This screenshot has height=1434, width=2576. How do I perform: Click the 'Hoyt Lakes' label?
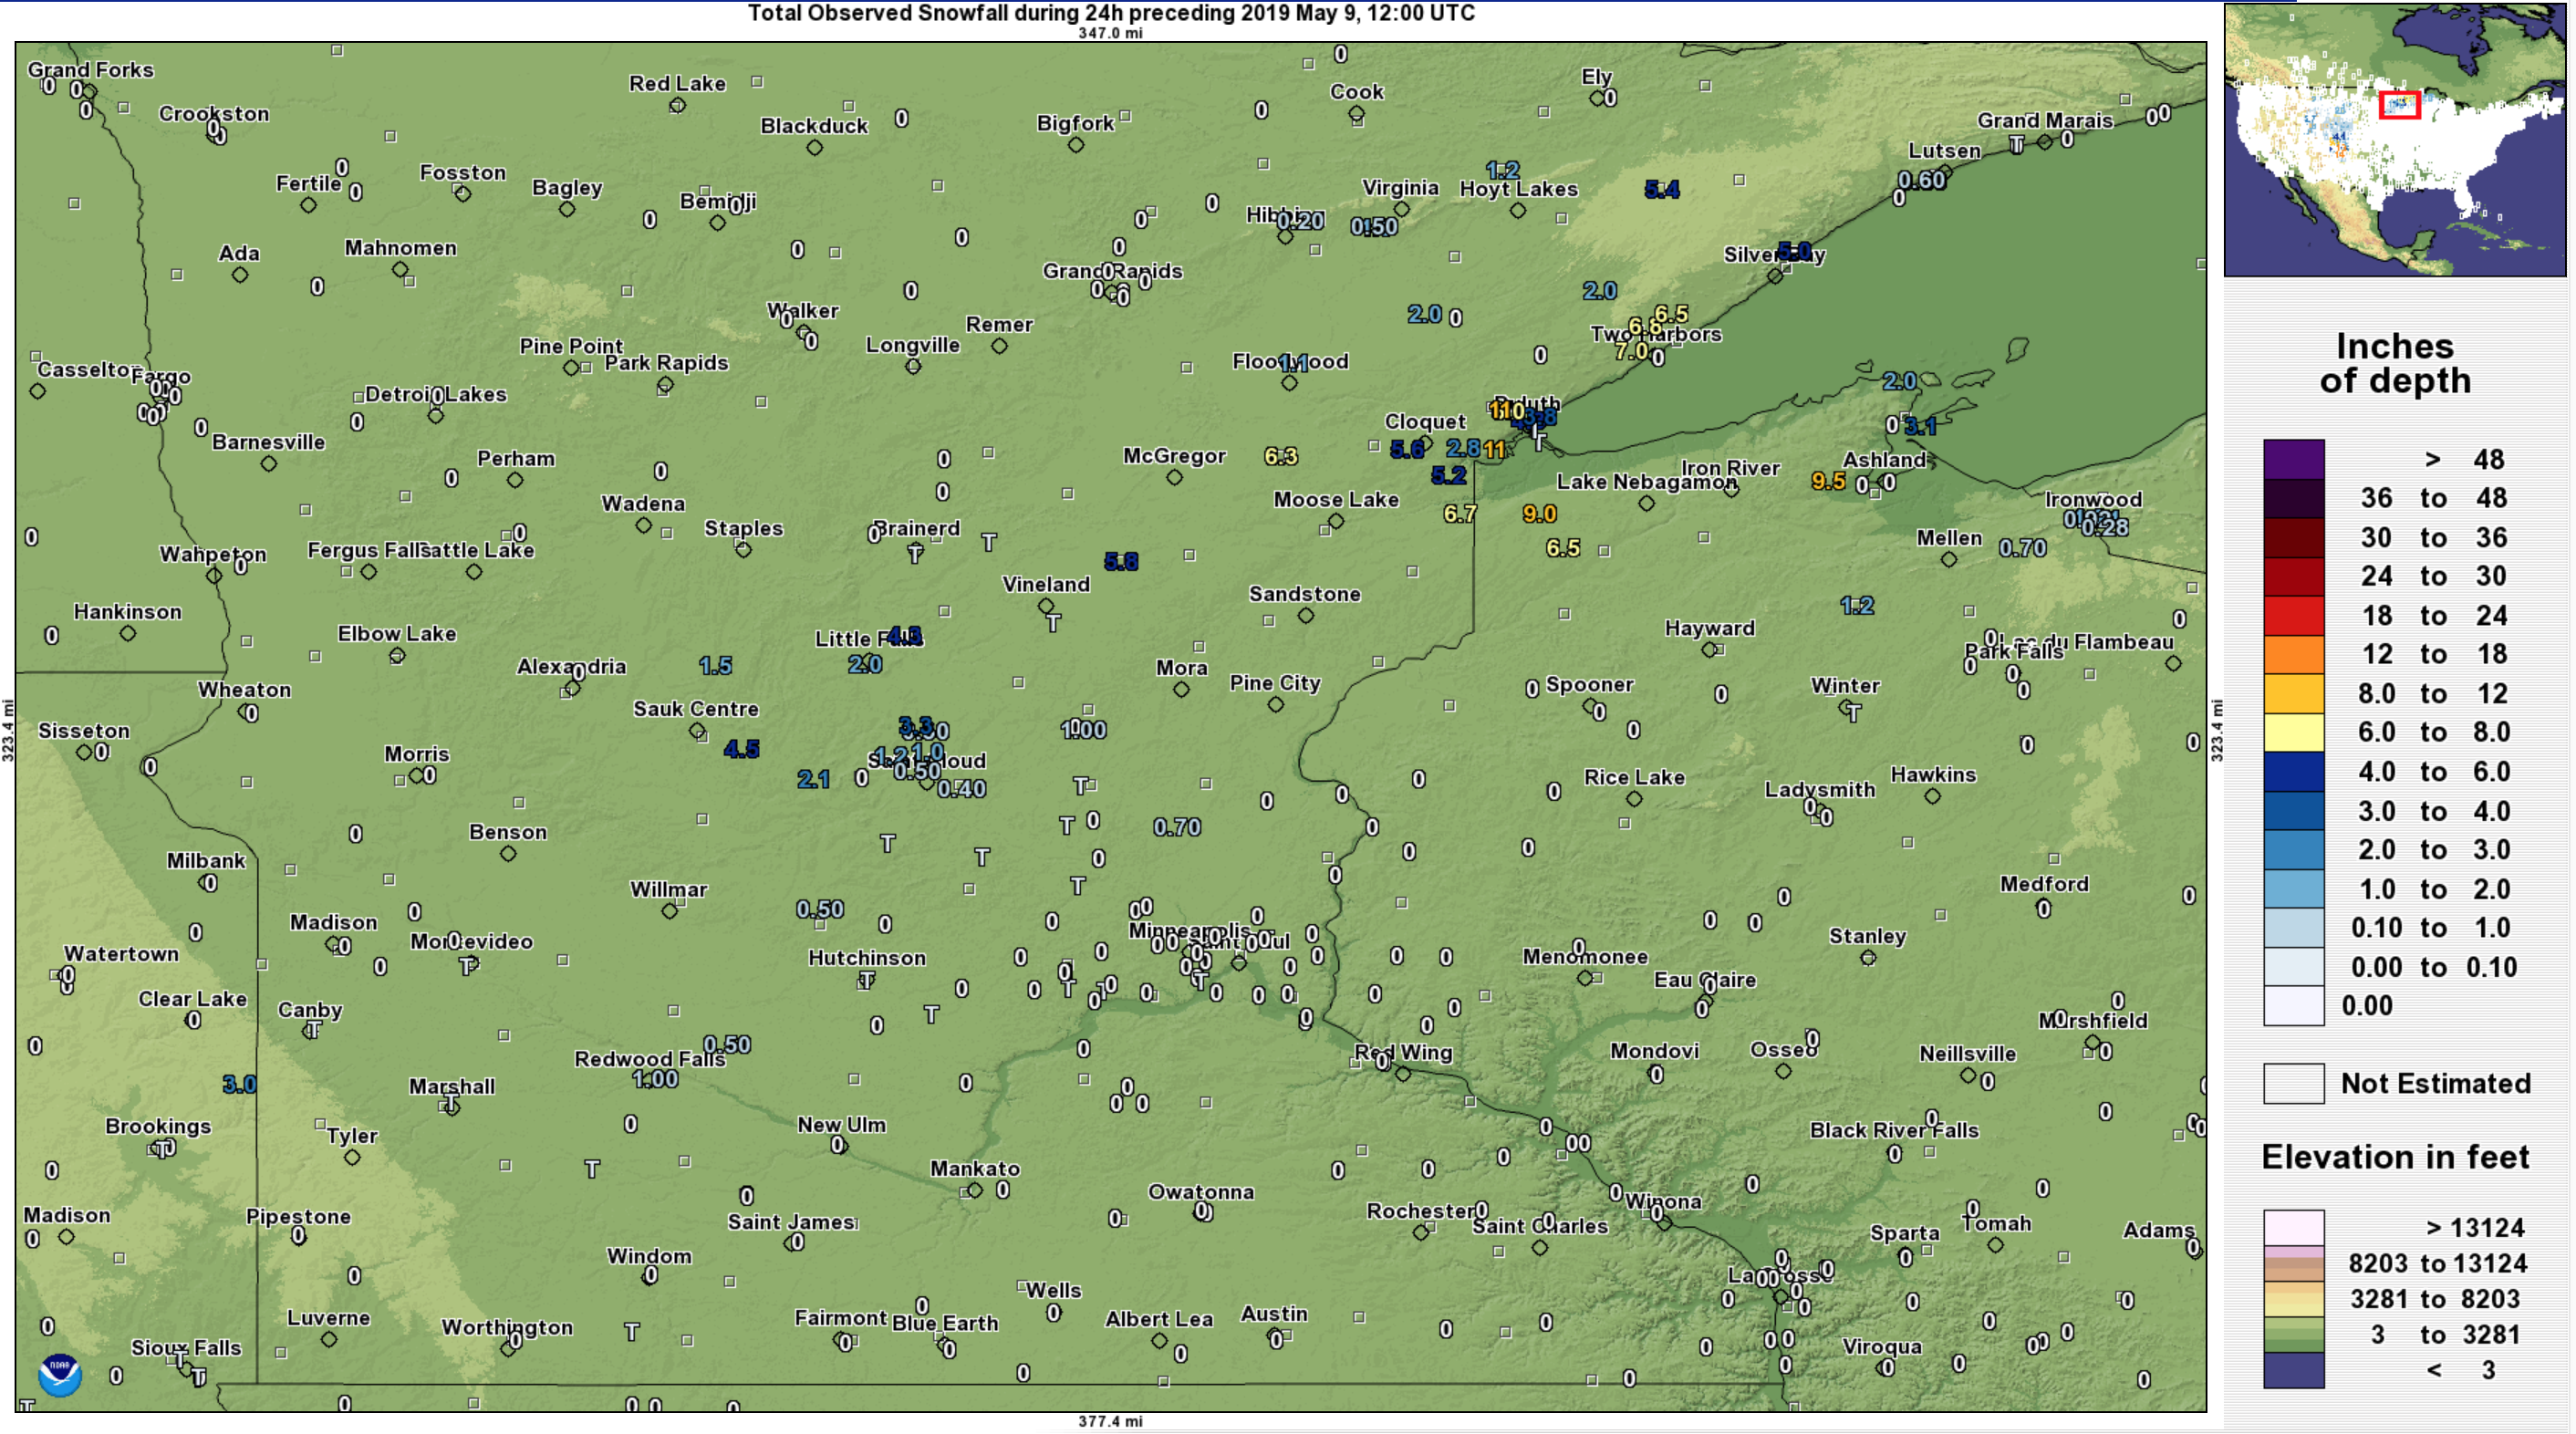[1518, 189]
